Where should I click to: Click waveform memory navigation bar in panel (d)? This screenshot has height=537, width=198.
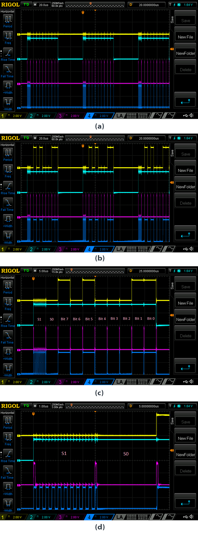[95, 406]
